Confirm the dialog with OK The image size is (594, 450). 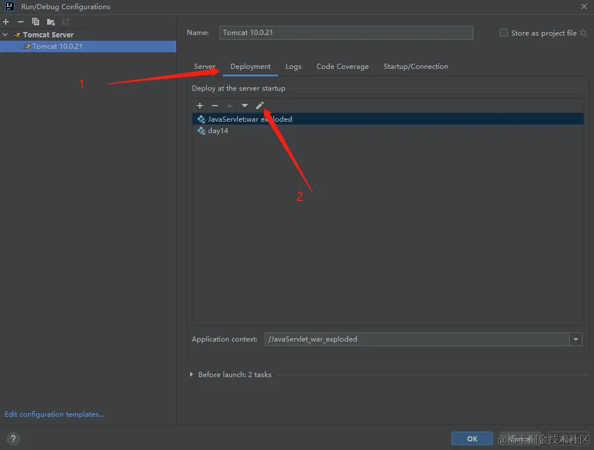point(472,439)
